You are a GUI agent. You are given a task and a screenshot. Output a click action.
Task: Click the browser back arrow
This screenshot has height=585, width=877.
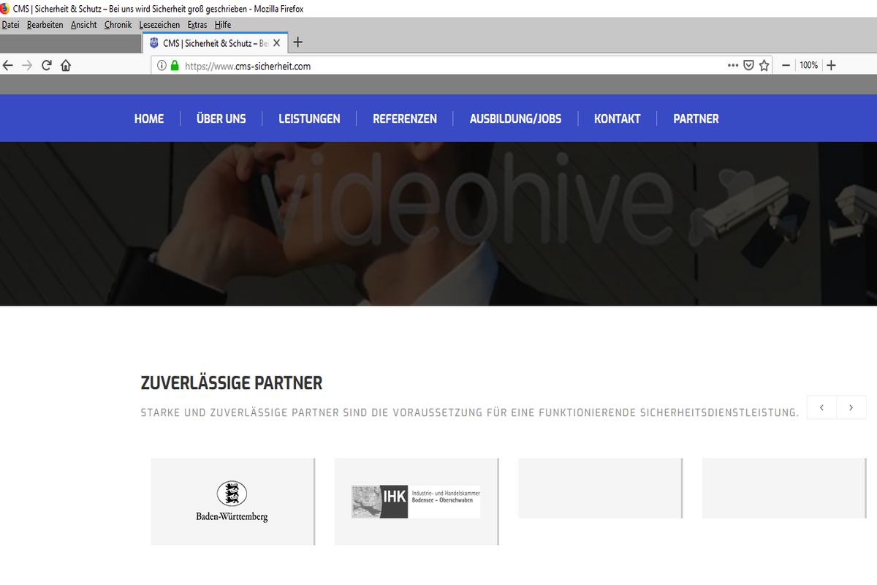[x=8, y=65]
